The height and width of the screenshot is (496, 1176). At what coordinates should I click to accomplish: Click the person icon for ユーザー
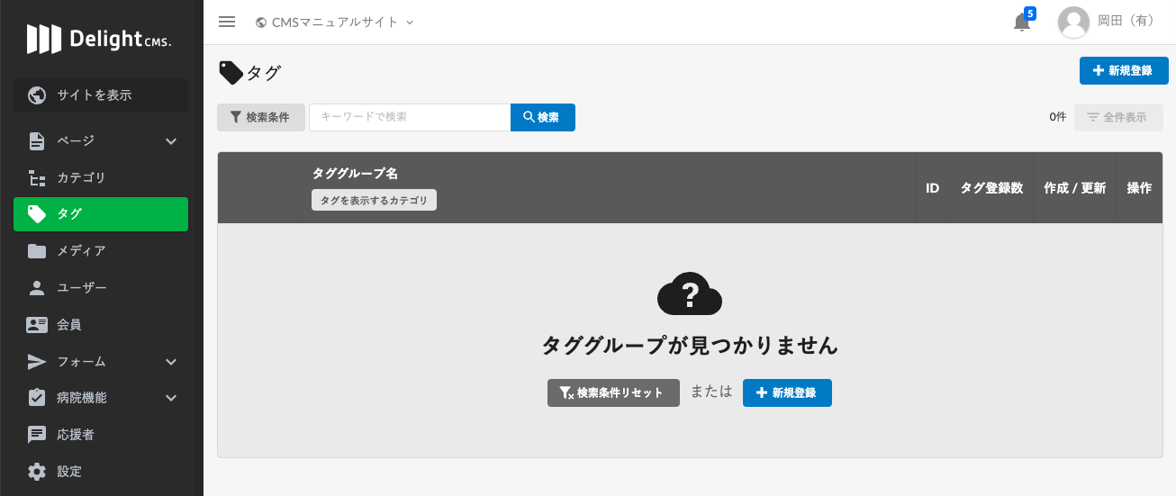pos(37,287)
